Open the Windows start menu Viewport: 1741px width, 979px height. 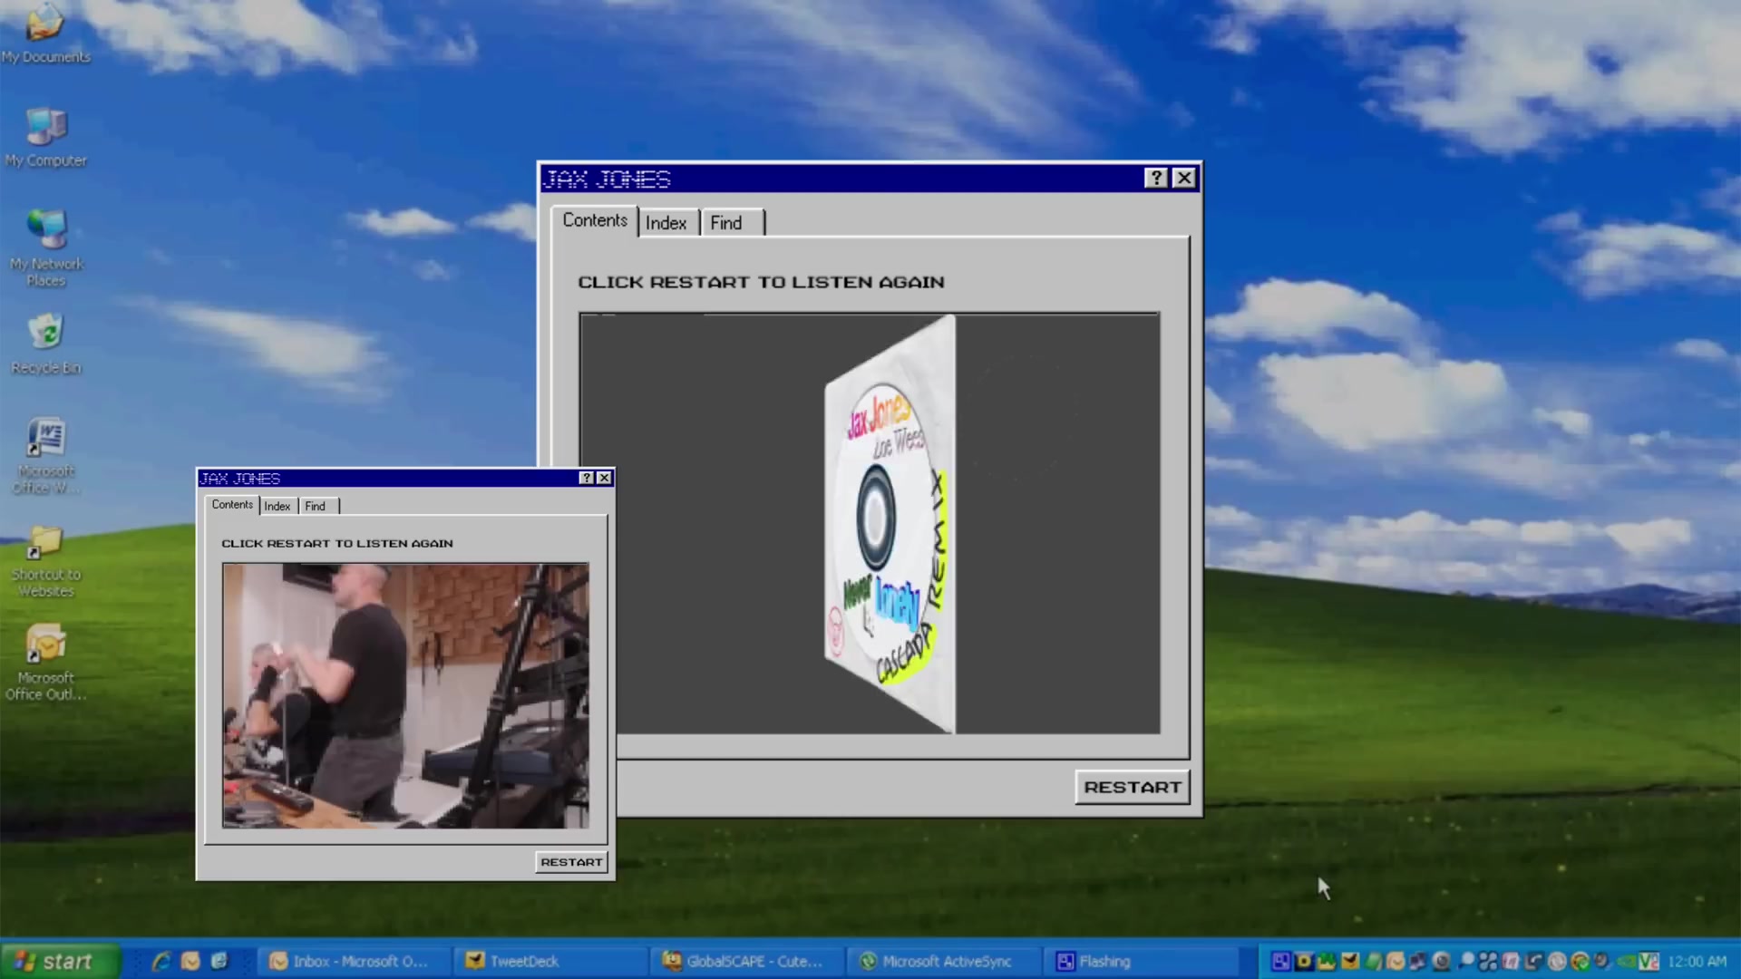click(60, 961)
